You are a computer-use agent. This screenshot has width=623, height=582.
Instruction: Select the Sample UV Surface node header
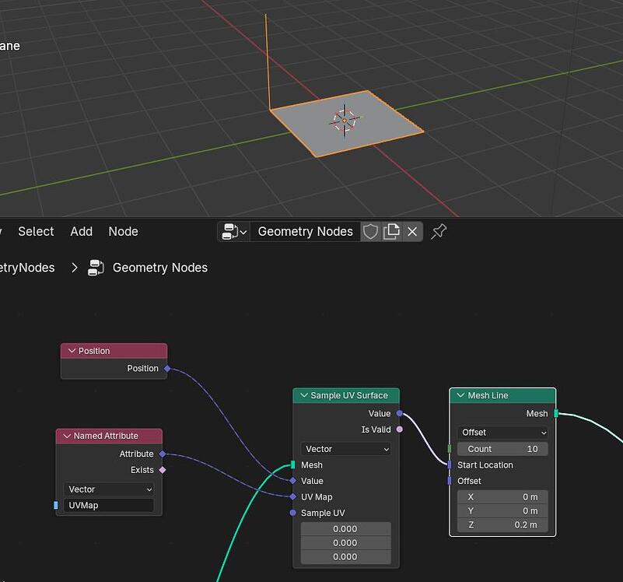(x=346, y=395)
